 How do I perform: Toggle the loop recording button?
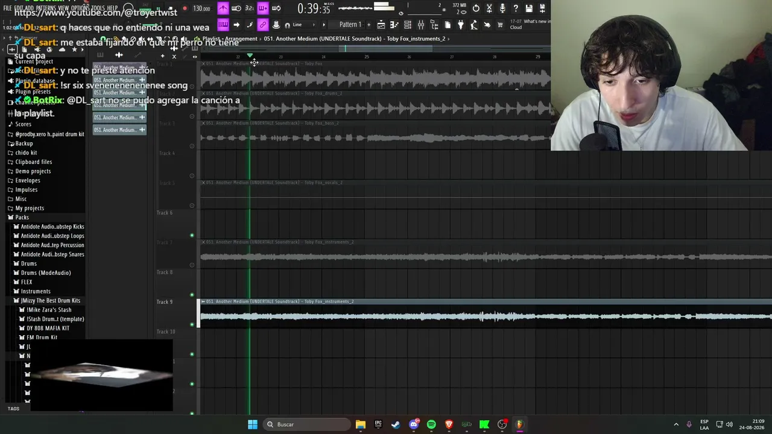(276, 8)
